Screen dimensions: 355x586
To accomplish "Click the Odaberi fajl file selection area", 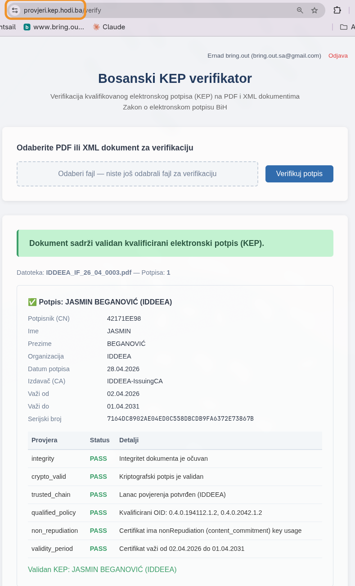I will pyautogui.click(x=137, y=174).
